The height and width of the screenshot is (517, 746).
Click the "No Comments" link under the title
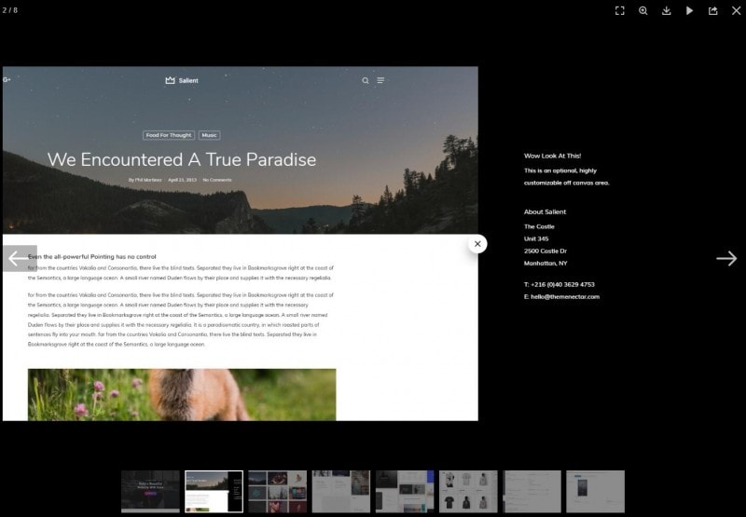tap(217, 180)
